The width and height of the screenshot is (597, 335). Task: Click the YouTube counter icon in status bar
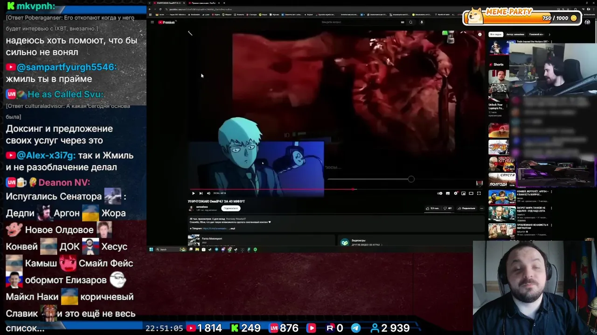(x=190, y=328)
